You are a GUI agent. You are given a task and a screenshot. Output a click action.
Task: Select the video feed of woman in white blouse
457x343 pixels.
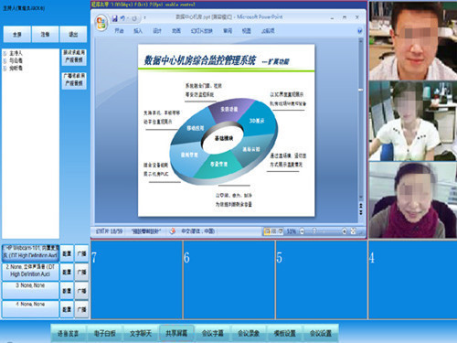(413, 121)
